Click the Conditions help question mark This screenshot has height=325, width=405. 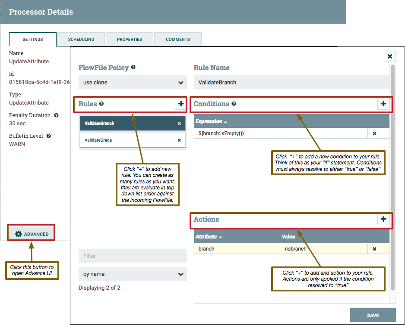point(234,104)
